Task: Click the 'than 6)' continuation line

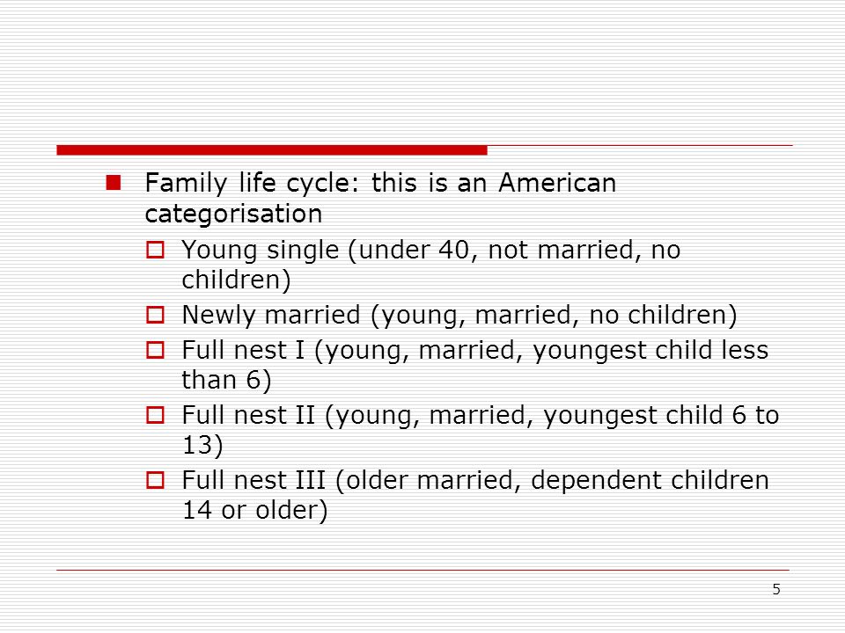Action: [226, 380]
